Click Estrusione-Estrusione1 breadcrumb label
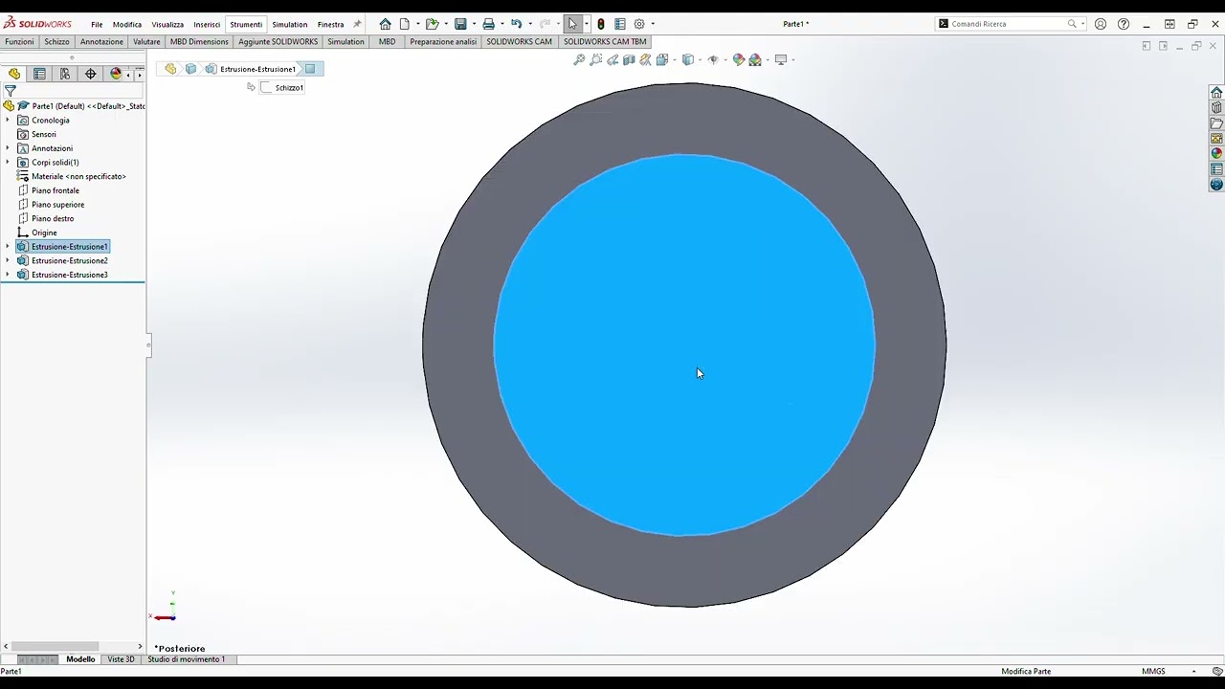Image resolution: width=1225 pixels, height=689 pixels. (257, 69)
